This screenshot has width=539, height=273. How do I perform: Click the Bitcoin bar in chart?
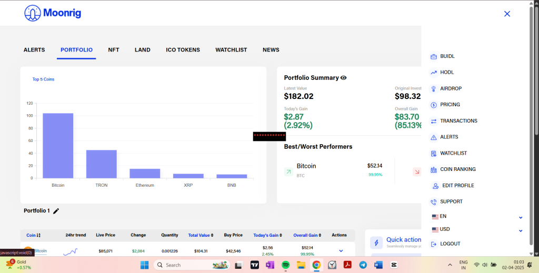58,146
